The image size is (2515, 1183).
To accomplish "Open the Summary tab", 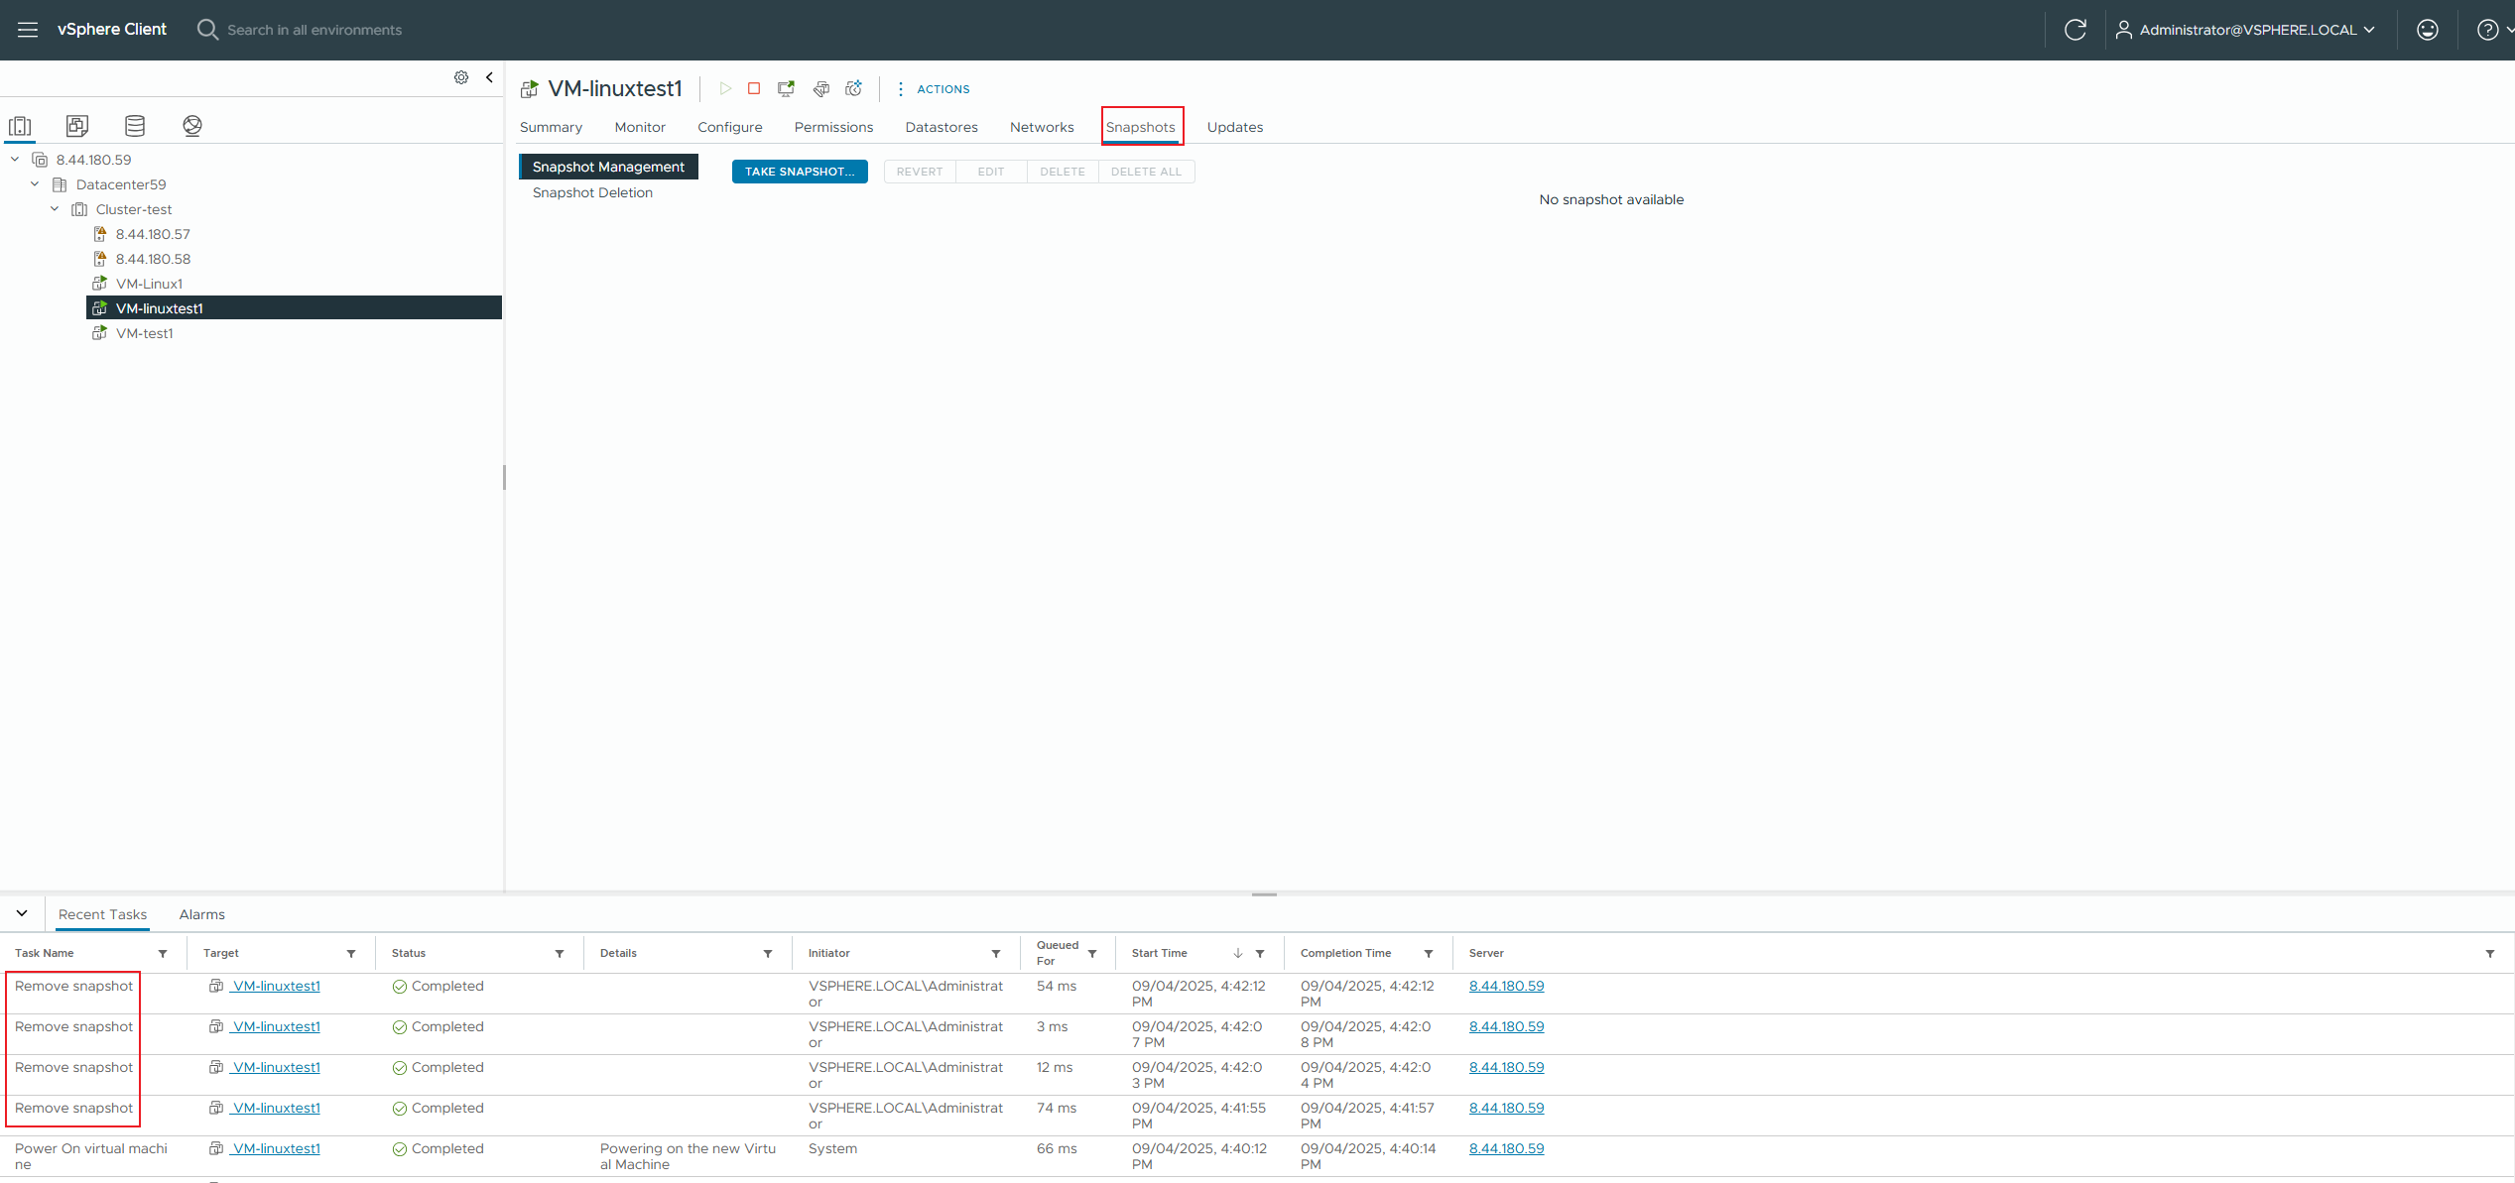I will tap(551, 127).
